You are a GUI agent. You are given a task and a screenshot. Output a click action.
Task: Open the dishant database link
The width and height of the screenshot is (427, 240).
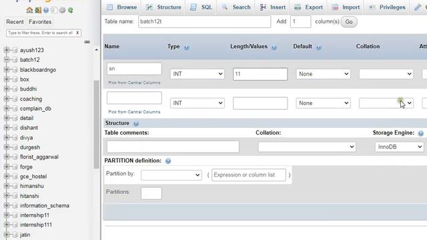[x=29, y=127]
